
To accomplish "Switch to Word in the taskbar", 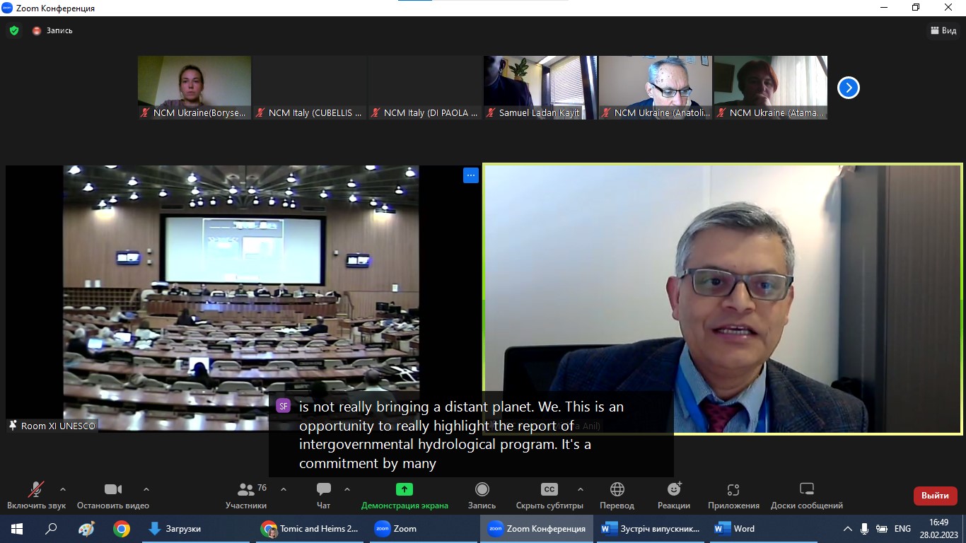I will [x=735, y=529].
